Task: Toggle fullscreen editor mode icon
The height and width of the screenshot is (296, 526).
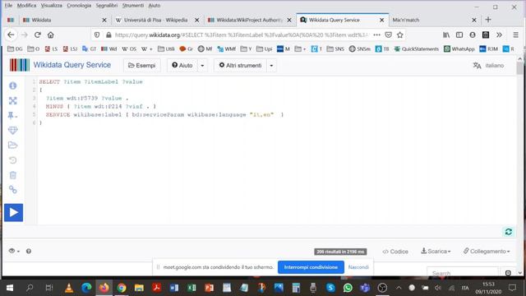Action: [x=13, y=100]
